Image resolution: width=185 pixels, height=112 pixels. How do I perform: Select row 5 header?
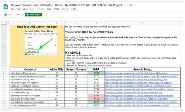[x=4, y=69]
